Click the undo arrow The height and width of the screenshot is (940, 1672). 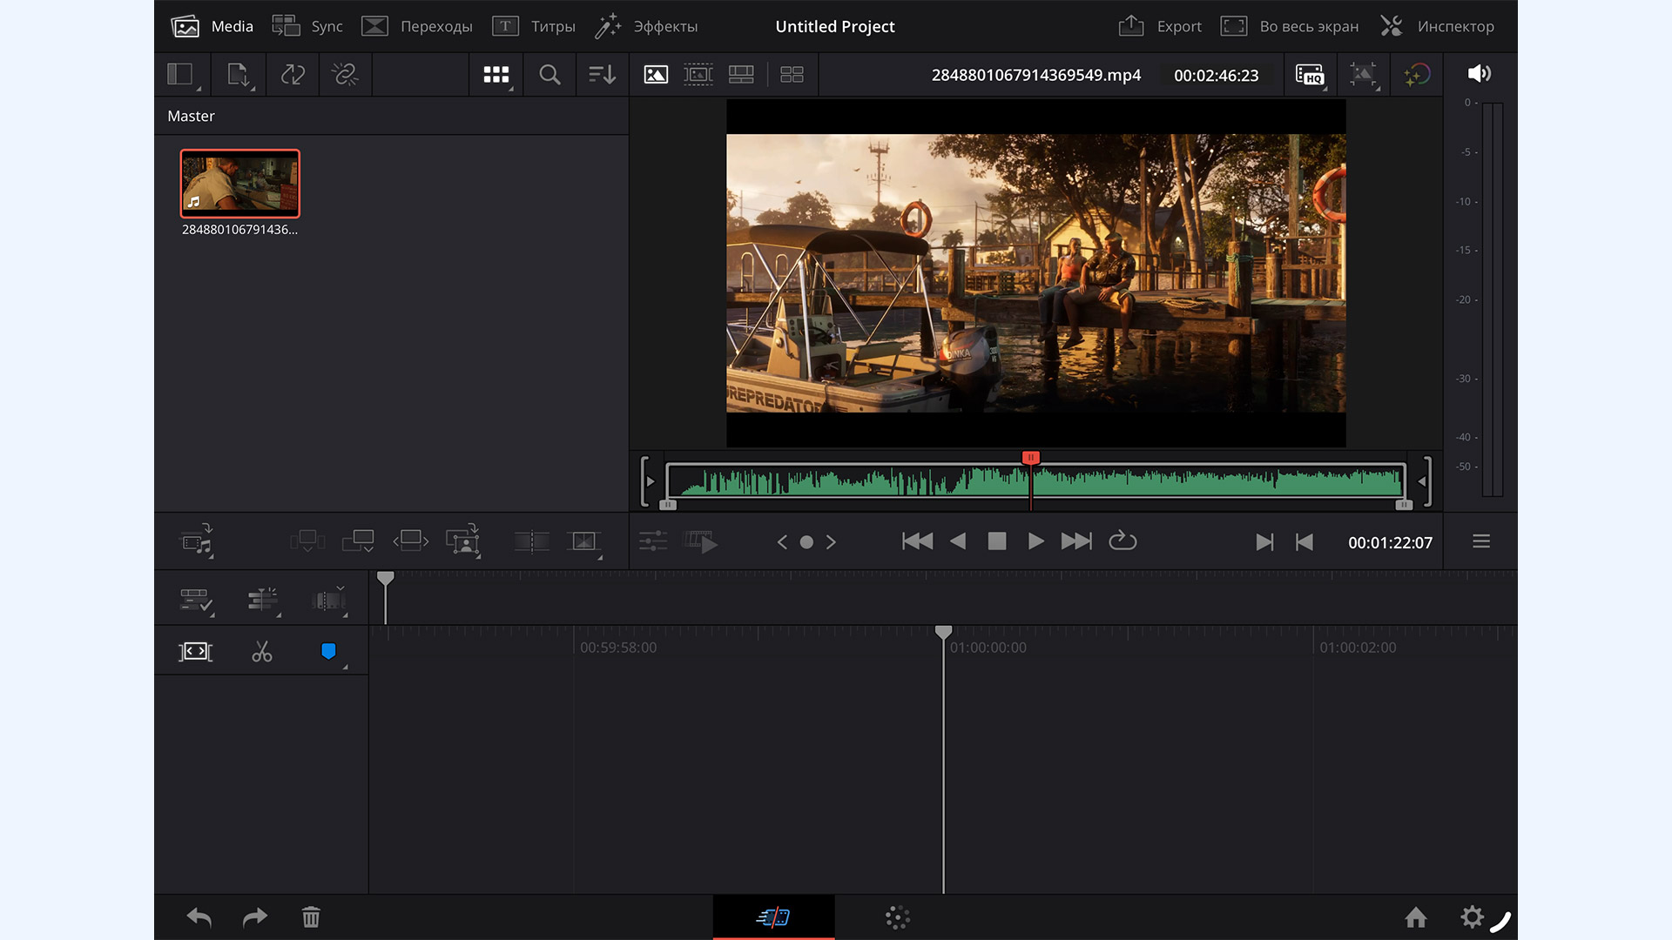pos(199,916)
